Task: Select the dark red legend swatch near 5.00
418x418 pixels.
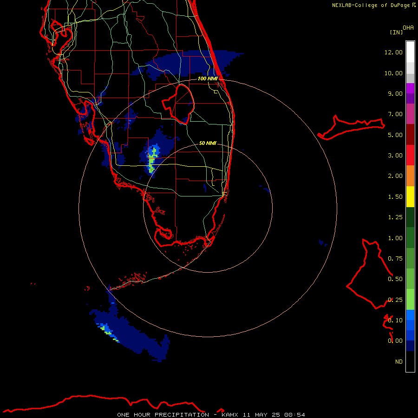Action: 410,134
